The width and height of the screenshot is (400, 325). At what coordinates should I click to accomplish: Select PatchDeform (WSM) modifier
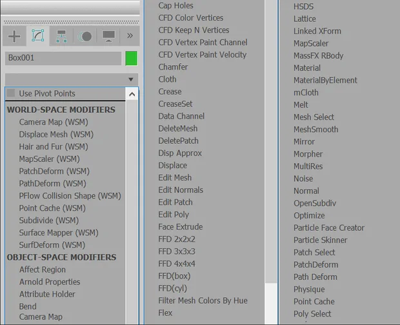tap(54, 171)
